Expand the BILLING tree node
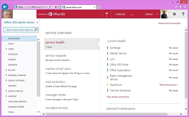This screenshot has height=117, width=189. [x=6, y=70]
